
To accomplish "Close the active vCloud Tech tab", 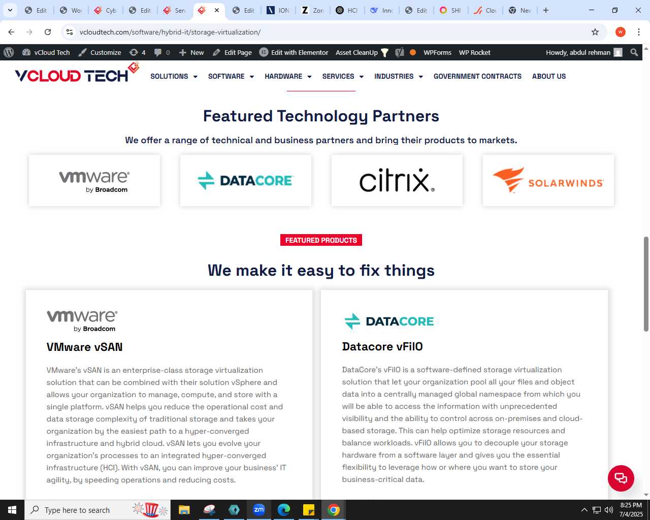I will click(217, 10).
